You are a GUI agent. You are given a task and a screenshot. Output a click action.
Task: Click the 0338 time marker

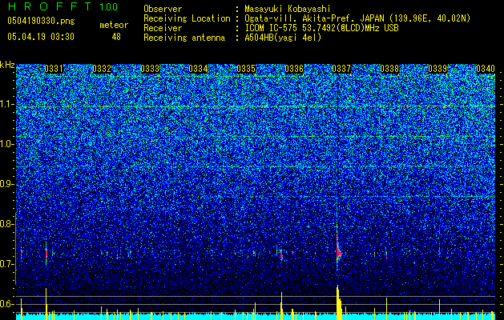click(389, 69)
